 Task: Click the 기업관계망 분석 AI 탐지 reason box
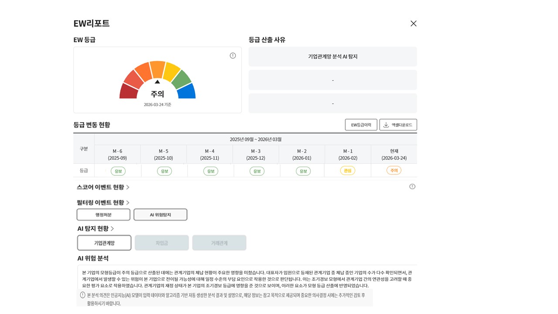click(x=333, y=57)
